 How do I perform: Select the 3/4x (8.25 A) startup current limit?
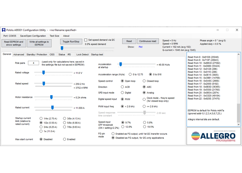41,127
